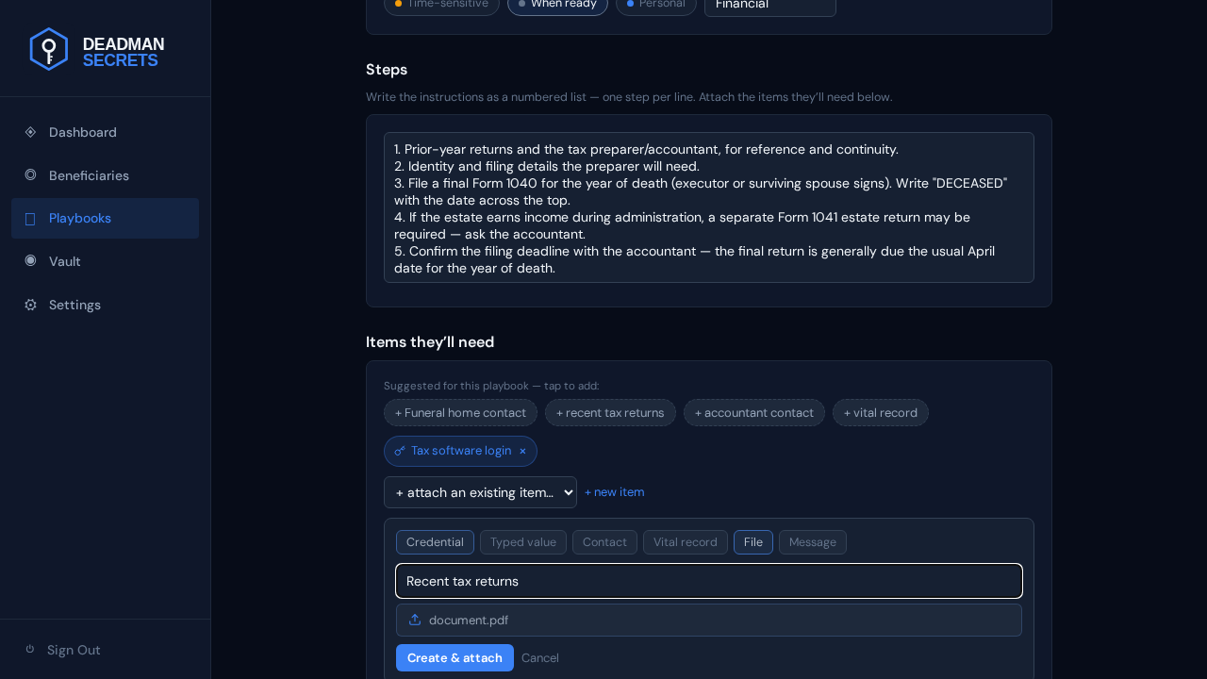Screen dimensions: 1207x679
Task: Open the Playbooks sidebar icon
Action: [x=30, y=219]
